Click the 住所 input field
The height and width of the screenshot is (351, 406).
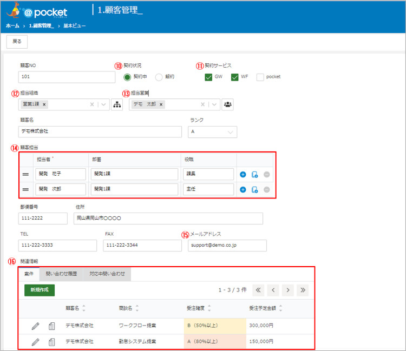tap(168, 218)
